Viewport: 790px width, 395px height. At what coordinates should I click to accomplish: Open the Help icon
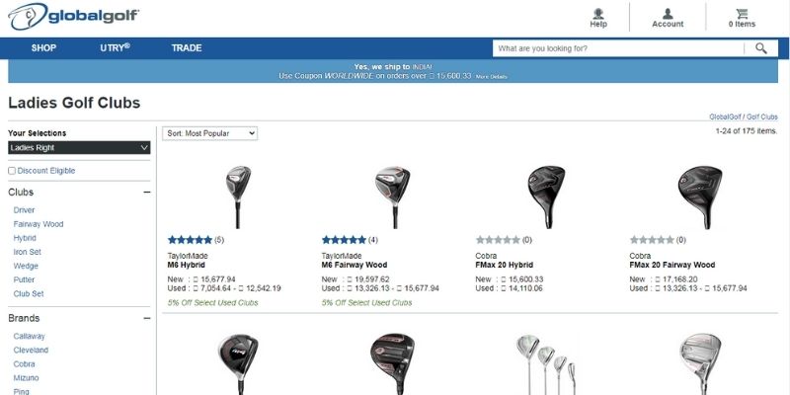[598, 14]
